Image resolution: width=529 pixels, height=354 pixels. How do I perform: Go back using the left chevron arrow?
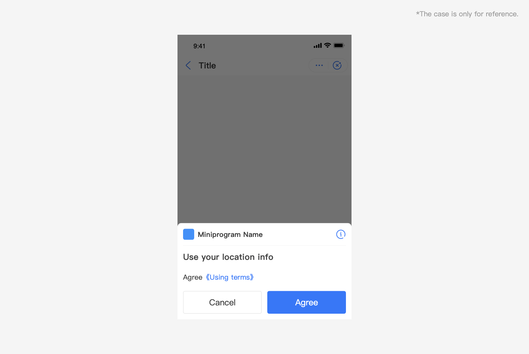(188, 65)
